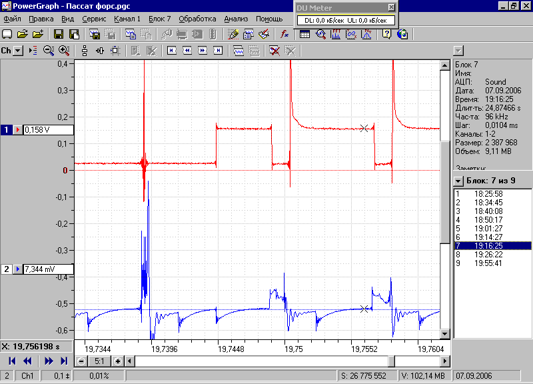Screen dimensions: 533x384
Task: Open the dropdown above the block info panel
Action: point(458,51)
